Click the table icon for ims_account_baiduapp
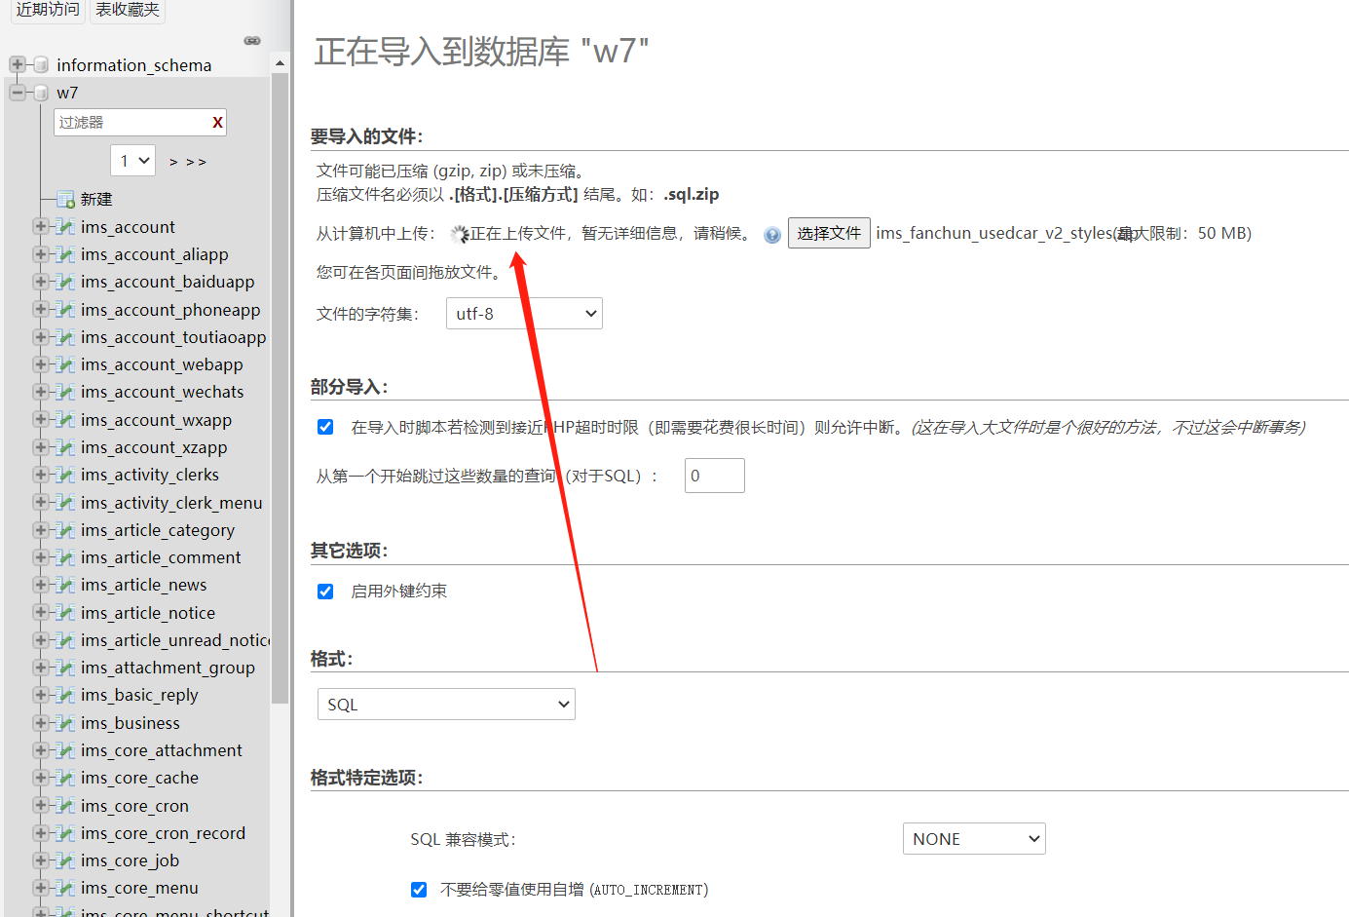 click(66, 282)
